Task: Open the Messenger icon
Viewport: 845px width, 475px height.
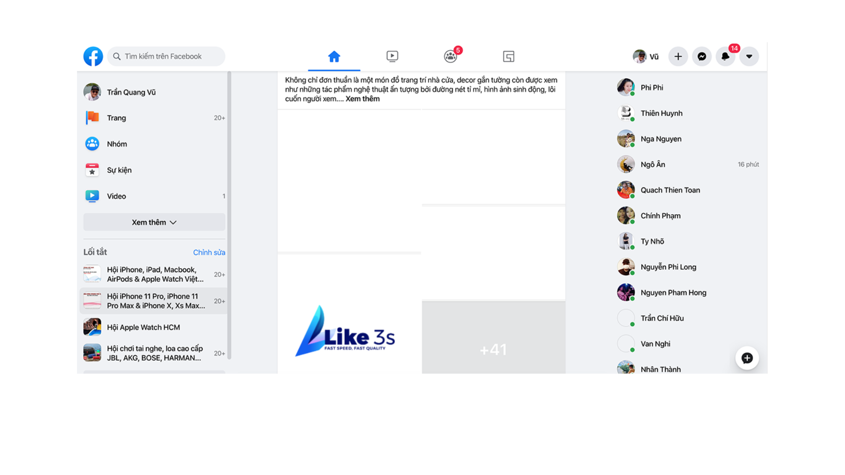Action: pos(702,56)
